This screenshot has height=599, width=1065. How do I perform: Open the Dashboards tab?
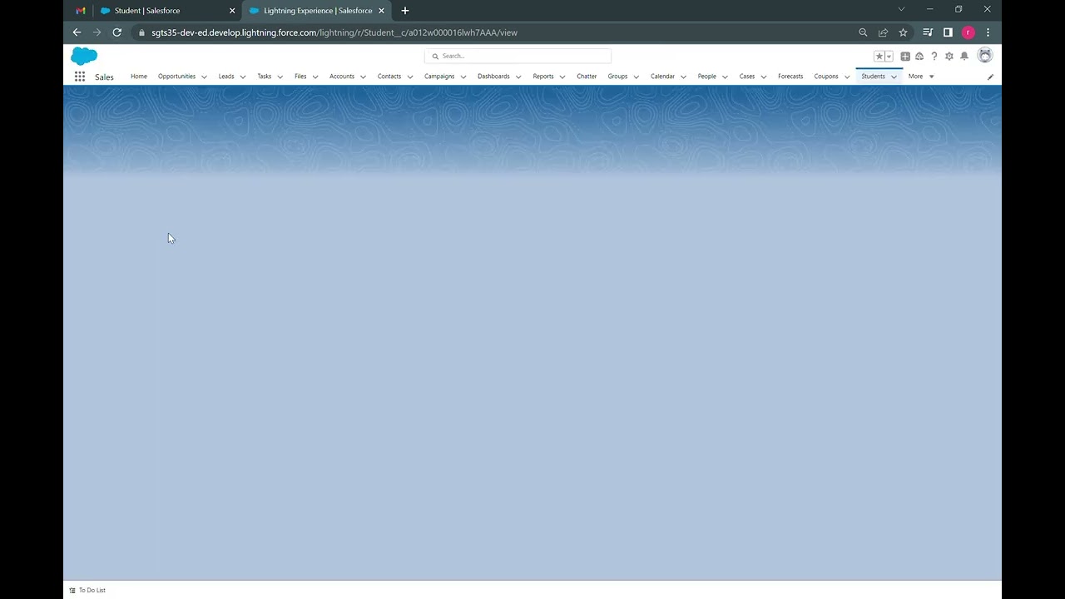[x=493, y=77]
